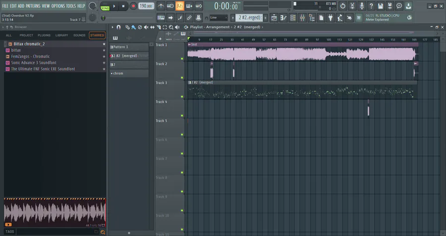Switch browser to the LIBRARY tab

[62, 36]
